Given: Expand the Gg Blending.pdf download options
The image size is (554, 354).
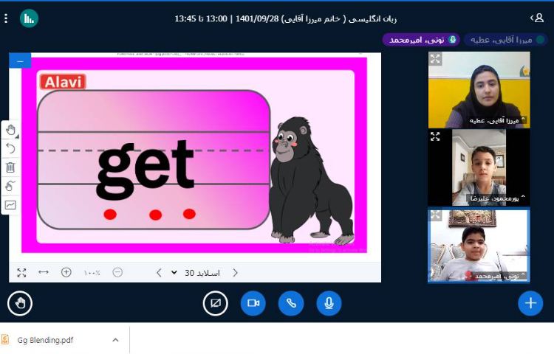Looking at the screenshot, I should pos(115,340).
